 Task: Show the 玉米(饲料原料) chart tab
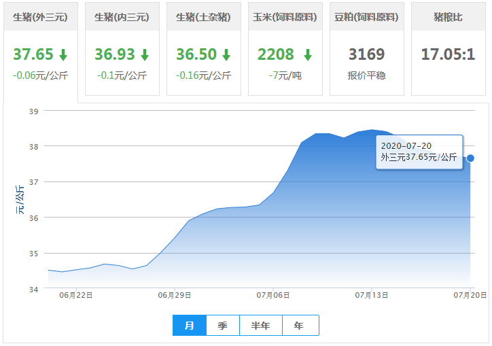coord(285,17)
